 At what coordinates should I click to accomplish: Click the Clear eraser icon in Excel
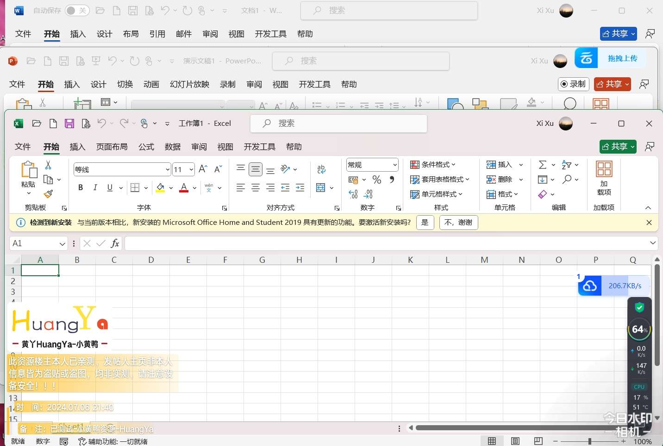(543, 194)
